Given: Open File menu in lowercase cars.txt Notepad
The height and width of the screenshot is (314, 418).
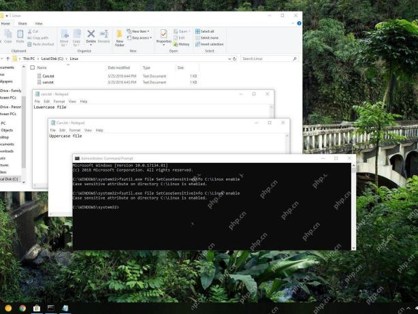Looking at the screenshot, I should point(37,101).
